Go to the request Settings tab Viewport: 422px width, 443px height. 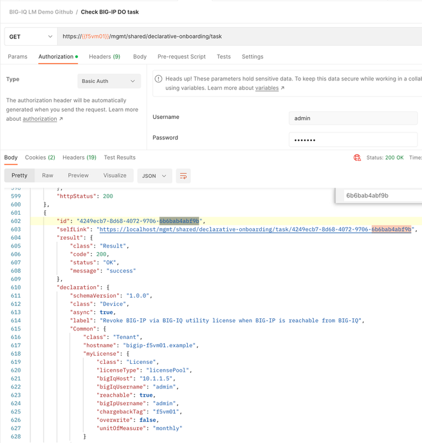252,57
